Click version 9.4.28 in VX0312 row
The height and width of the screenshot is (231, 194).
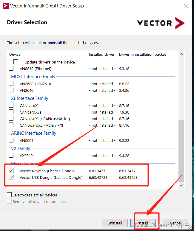tap(124, 156)
